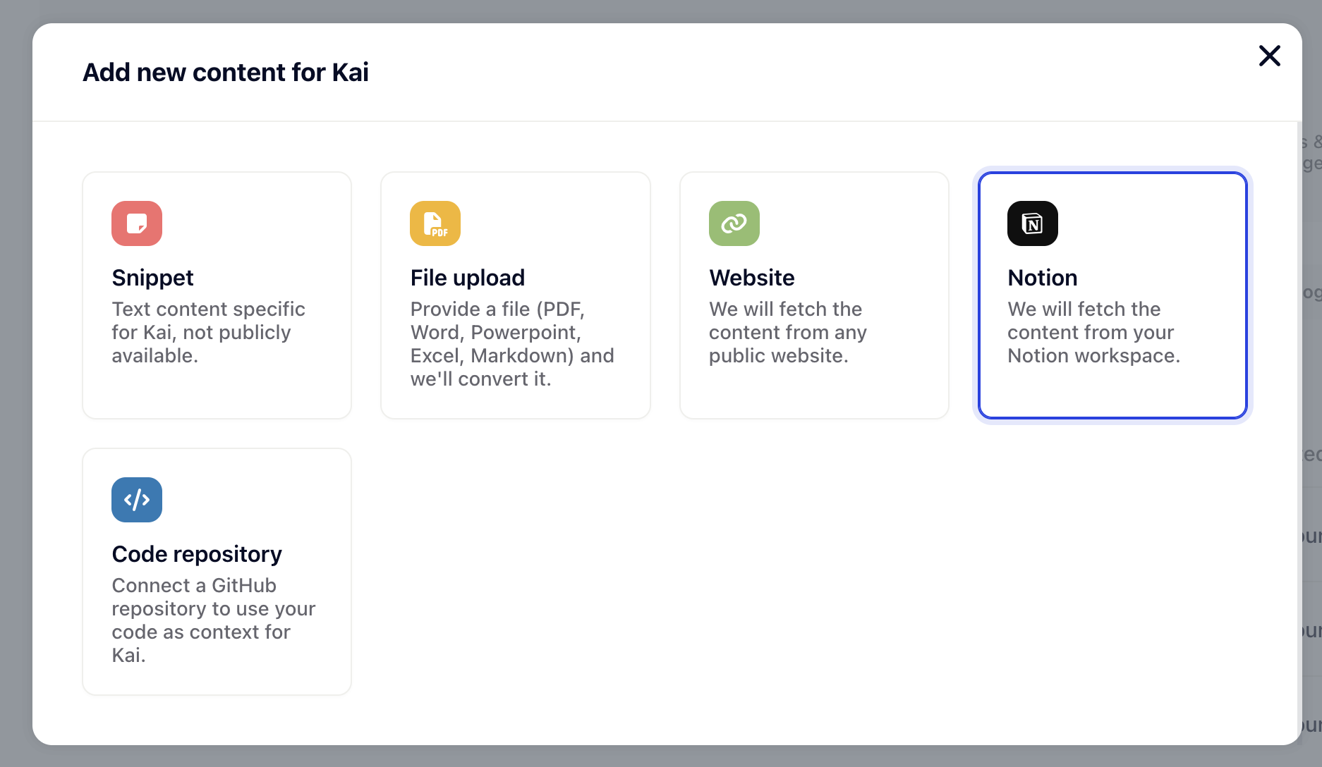Click the blue Code repository icon
Screen dimensions: 1322x767
pyautogui.click(x=137, y=500)
